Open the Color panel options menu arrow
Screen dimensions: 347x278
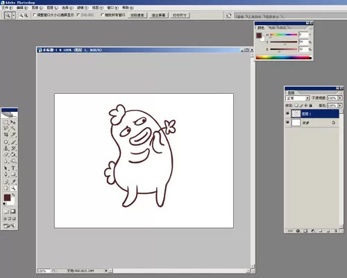pyautogui.click(x=311, y=28)
